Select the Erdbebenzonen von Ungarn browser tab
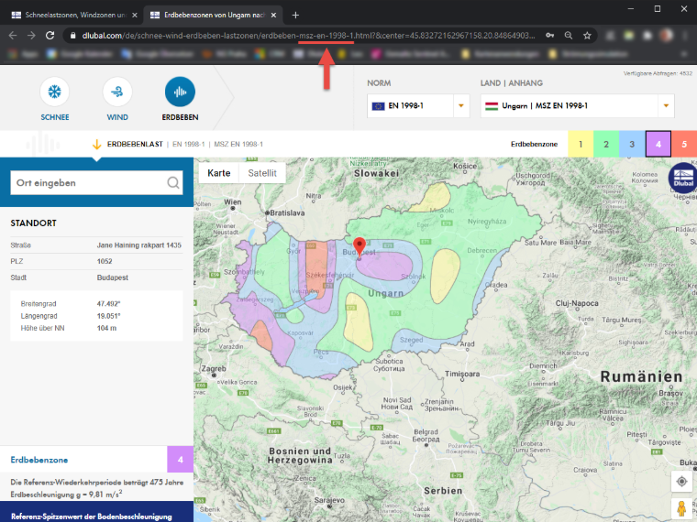697x522 pixels. pyautogui.click(x=215, y=15)
